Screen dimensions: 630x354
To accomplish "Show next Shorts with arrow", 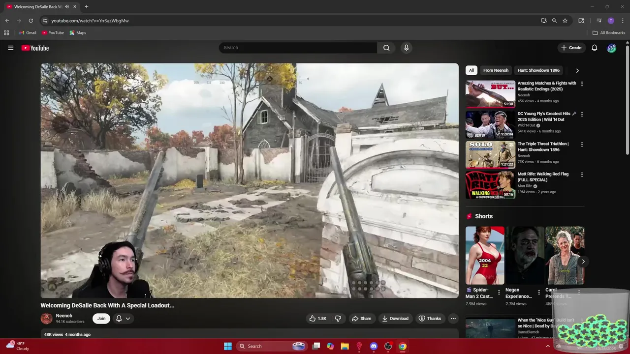I will click(x=583, y=262).
